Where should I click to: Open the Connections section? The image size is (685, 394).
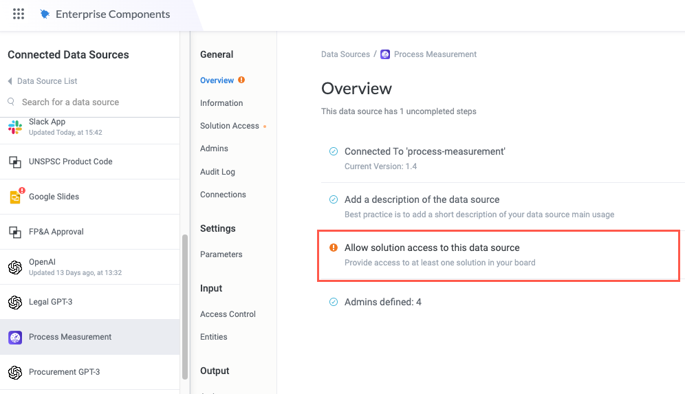coord(223,195)
